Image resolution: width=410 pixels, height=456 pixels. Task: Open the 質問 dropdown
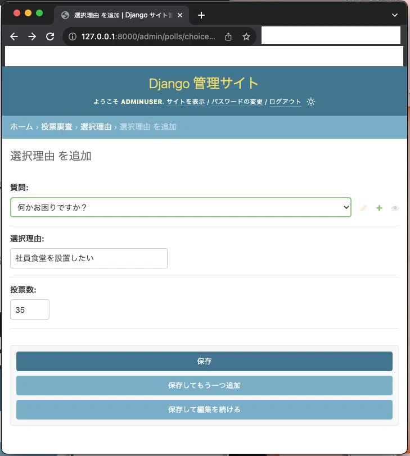tap(181, 207)
